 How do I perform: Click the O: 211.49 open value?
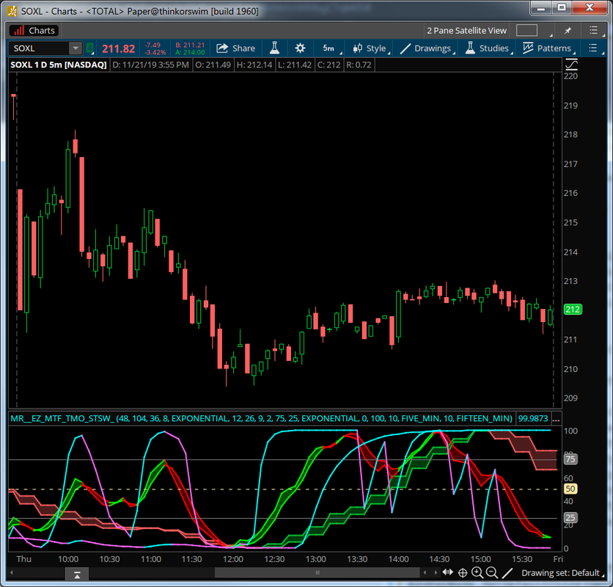pos(213,65)
